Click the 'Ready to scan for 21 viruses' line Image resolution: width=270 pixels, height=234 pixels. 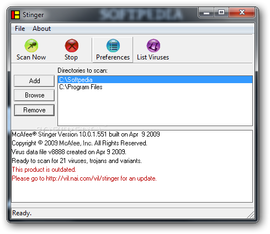[x=77, y=161]
